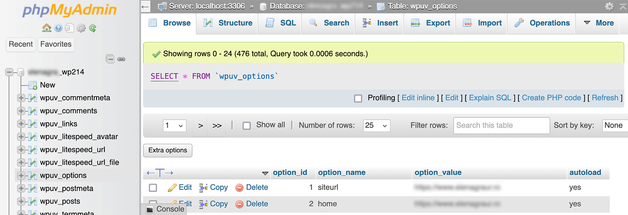Click the Refresh link
The width and height of the screenshot is (628, 215).
(x=605, y=98)
